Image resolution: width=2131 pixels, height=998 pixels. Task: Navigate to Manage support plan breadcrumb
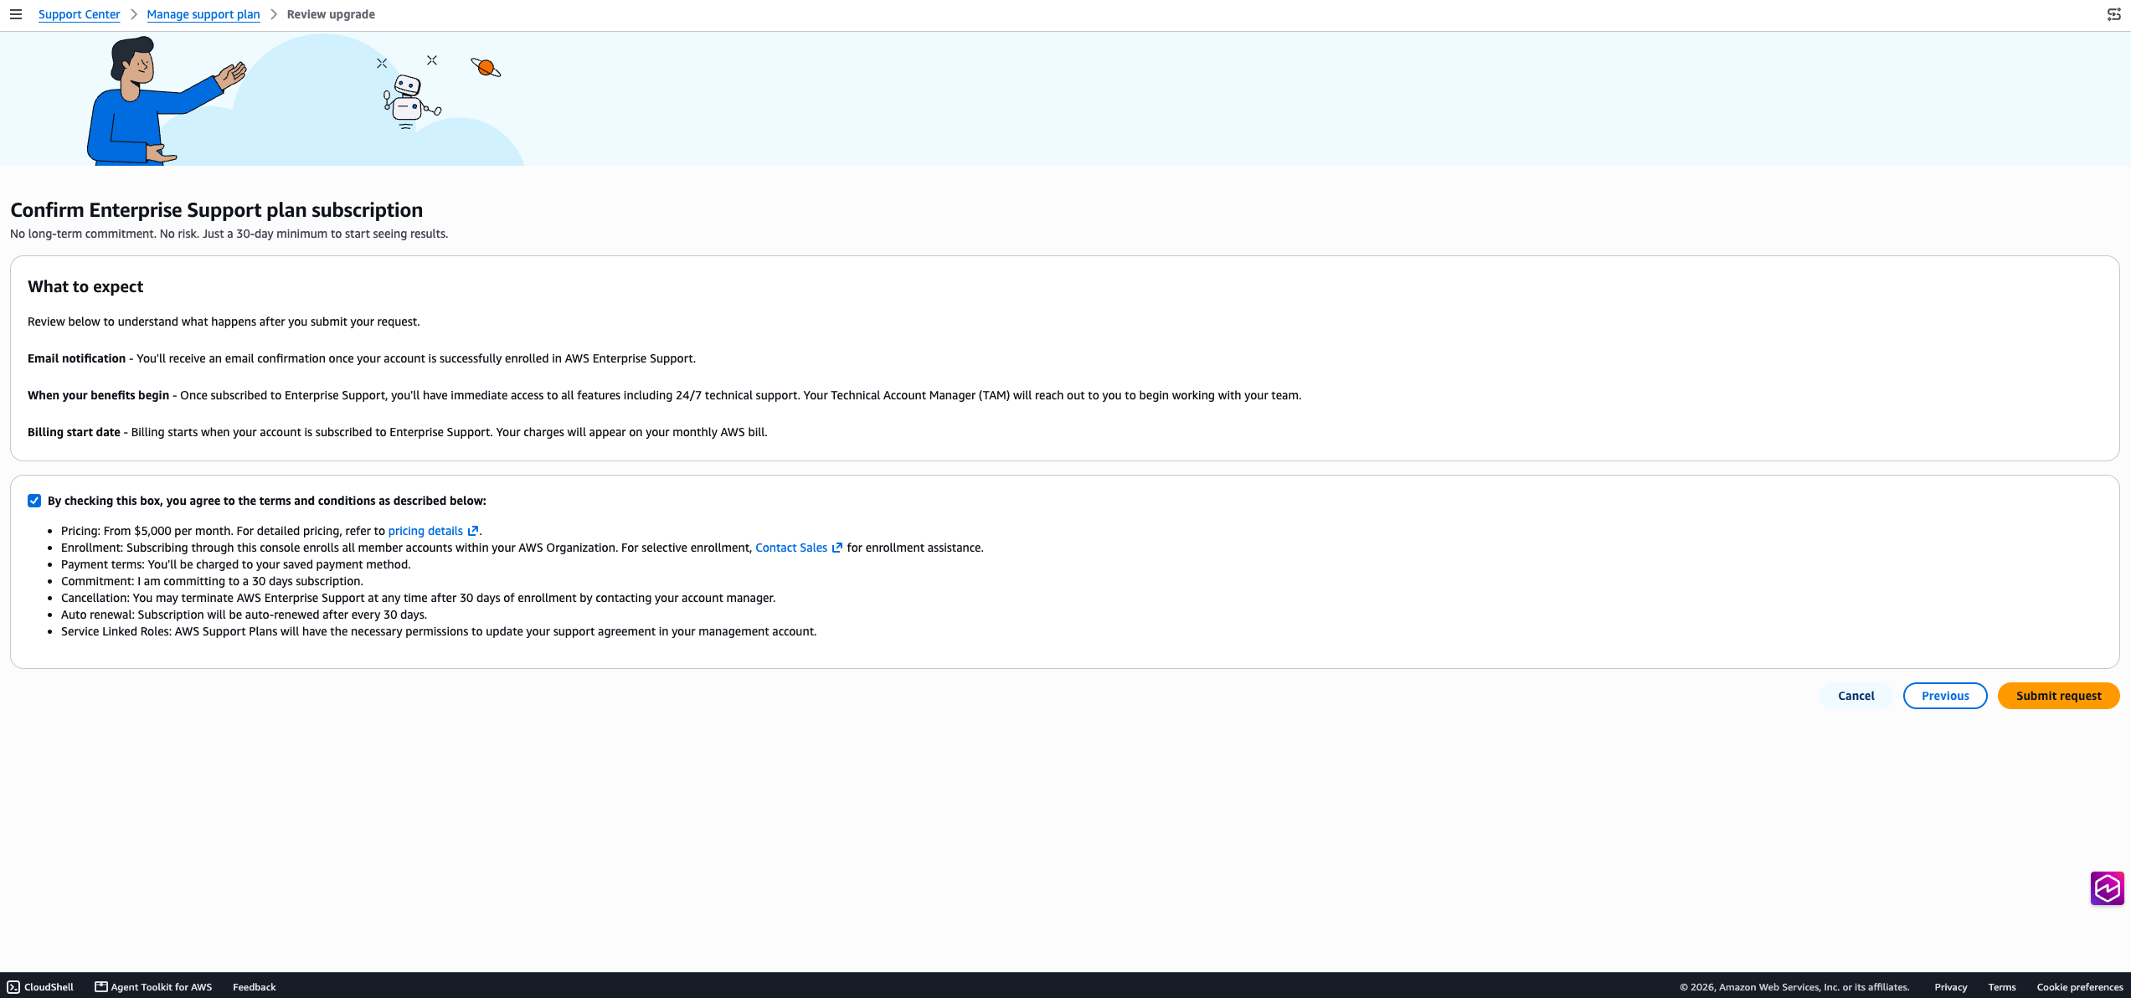coord(203,14)
